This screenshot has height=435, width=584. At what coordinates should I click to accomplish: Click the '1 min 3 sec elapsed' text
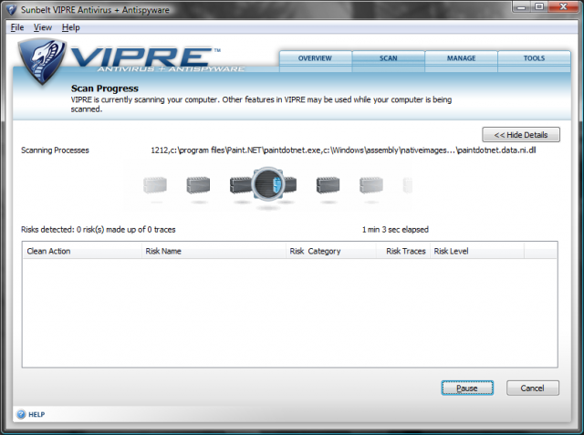(x=395, y=230)
